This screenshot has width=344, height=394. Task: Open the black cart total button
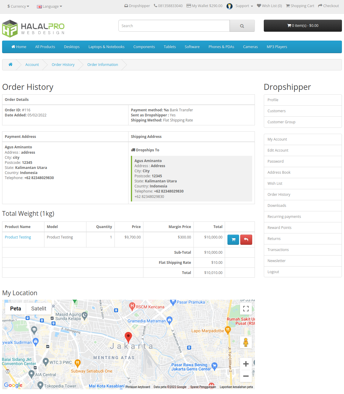click(303, 26)
